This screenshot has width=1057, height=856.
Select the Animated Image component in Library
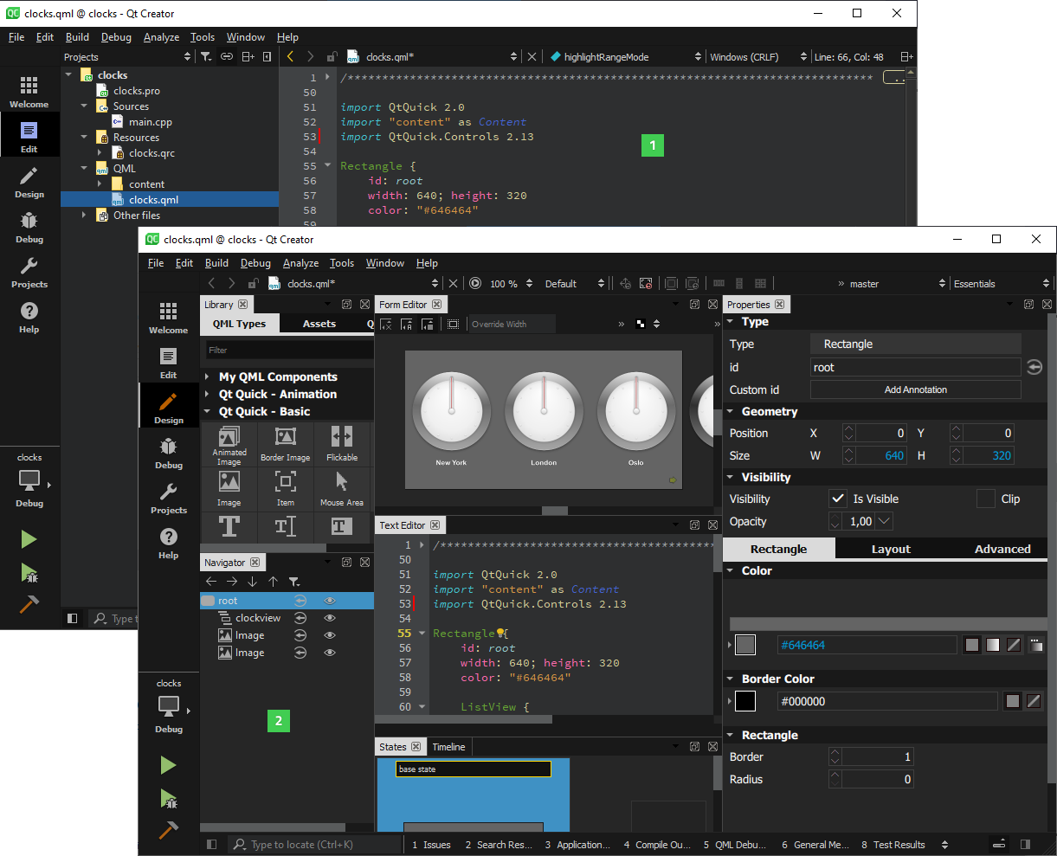coord(229,443)
